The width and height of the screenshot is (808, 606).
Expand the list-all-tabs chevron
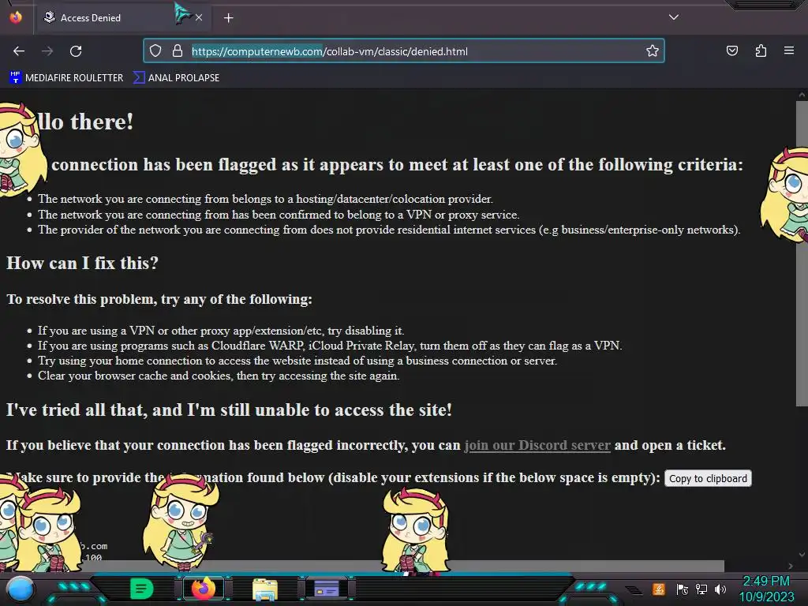click(674, 17)
